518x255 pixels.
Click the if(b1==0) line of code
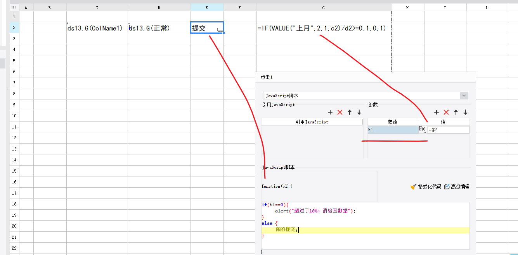point(275,205)
